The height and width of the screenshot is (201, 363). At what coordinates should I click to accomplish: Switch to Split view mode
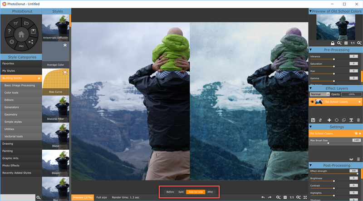coord(181,192)
